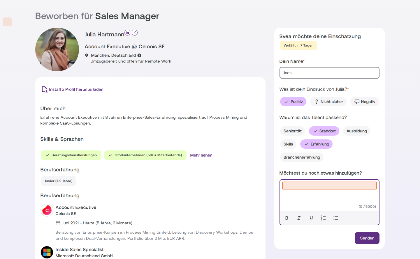Select the Negativ impression option

pyautogui.click(x=365, y=102)
